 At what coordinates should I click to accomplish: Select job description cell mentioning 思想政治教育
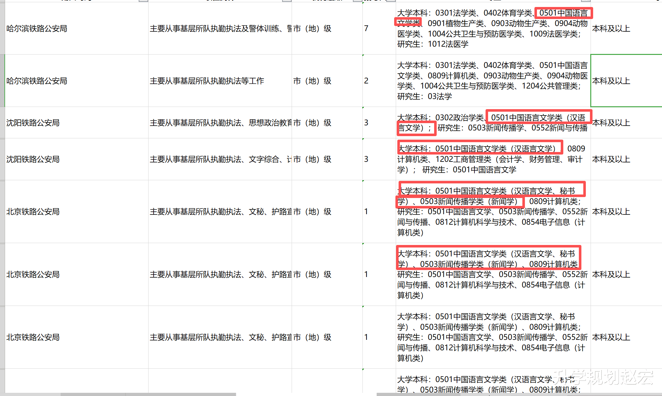[x=220, y=123]
